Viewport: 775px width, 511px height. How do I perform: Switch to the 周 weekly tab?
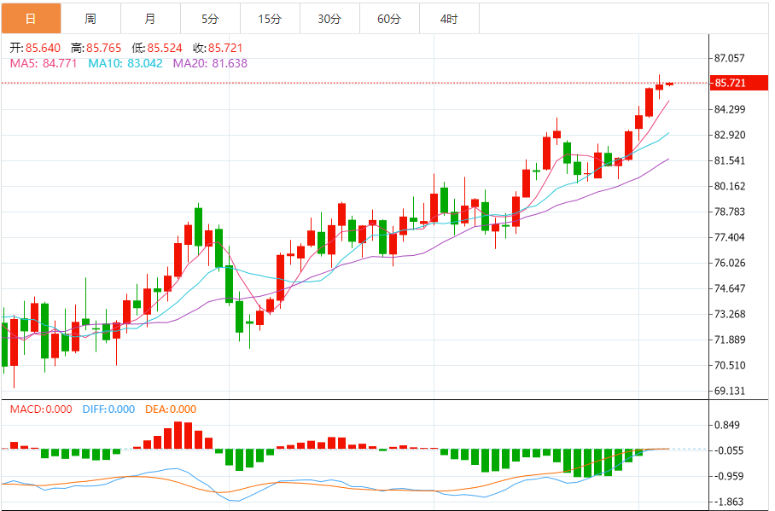(91, 19)
